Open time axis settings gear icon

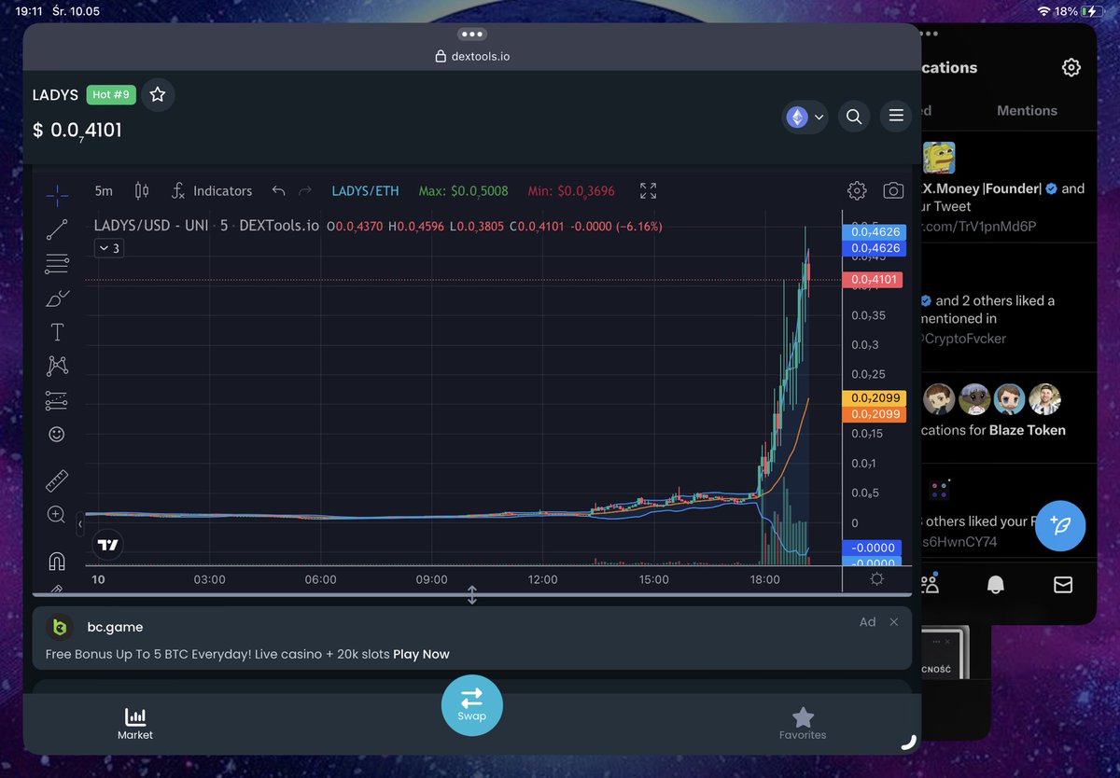pos(876,579)
